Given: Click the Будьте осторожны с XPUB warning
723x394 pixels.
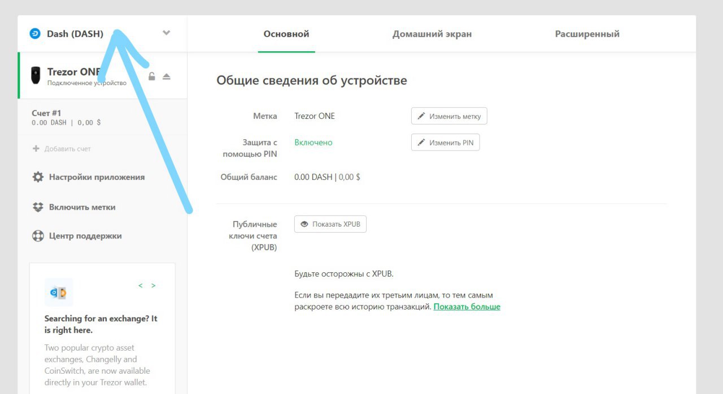Looking at the screenshot, I should (343, 274).
